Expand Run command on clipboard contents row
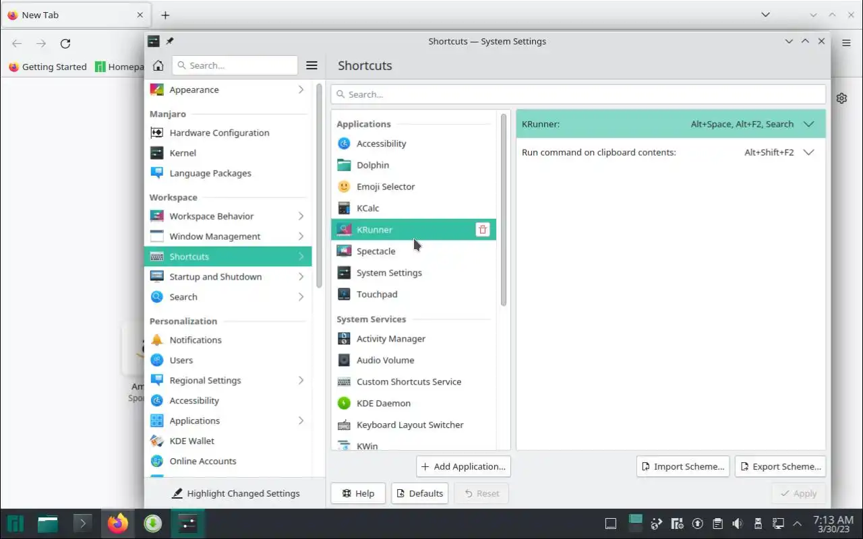Screen dimensions: 863x539 click(x=809, y=152)
